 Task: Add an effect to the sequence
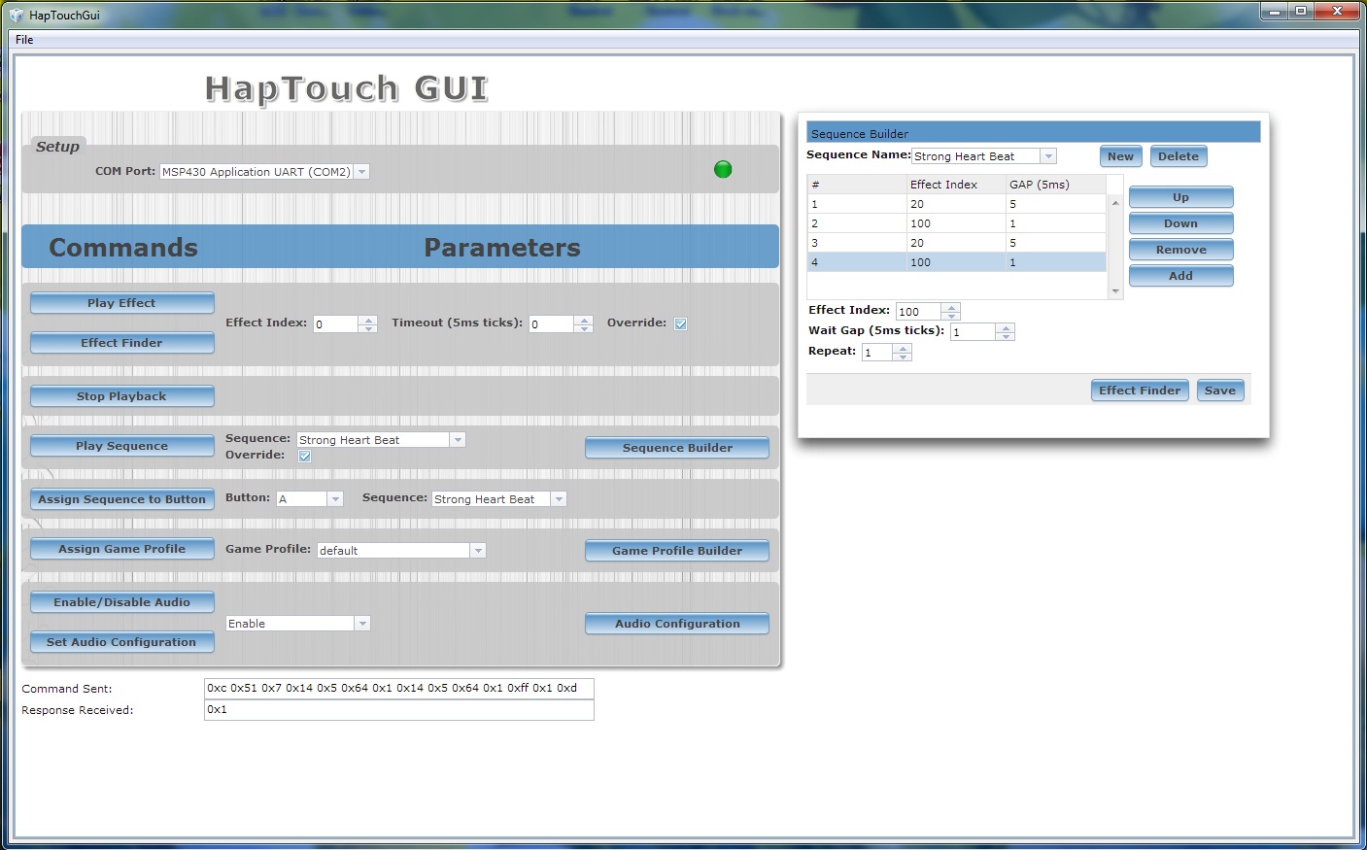coord(1180,275)
